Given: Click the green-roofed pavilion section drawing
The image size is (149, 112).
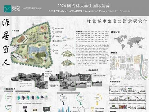Looking at the screenshot, I should click(132, 90).
